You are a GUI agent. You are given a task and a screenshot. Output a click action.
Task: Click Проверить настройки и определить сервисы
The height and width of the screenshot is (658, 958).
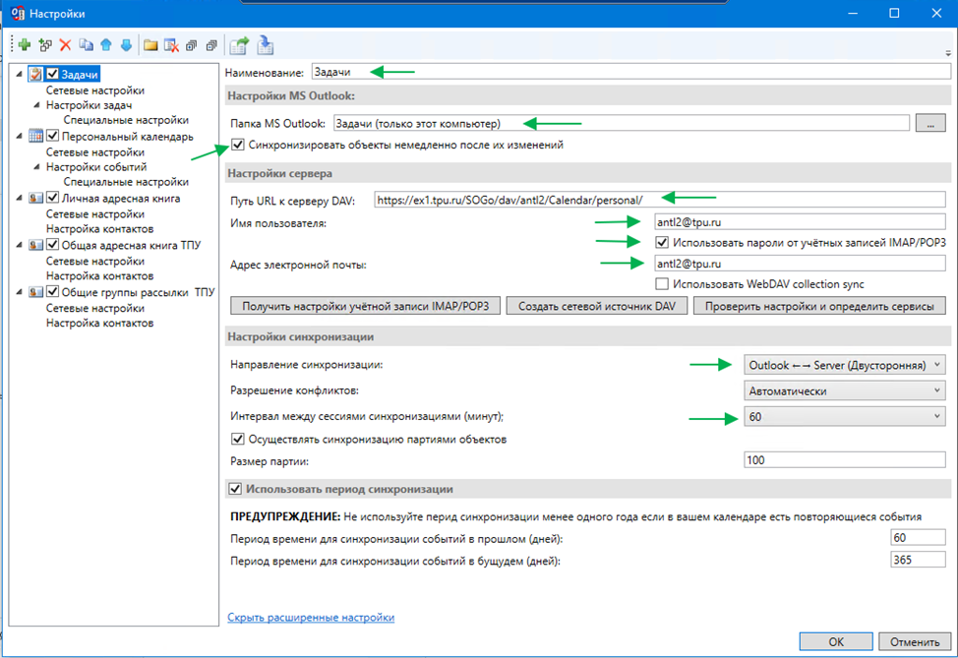pyautogui.click(x=819, y=306)
